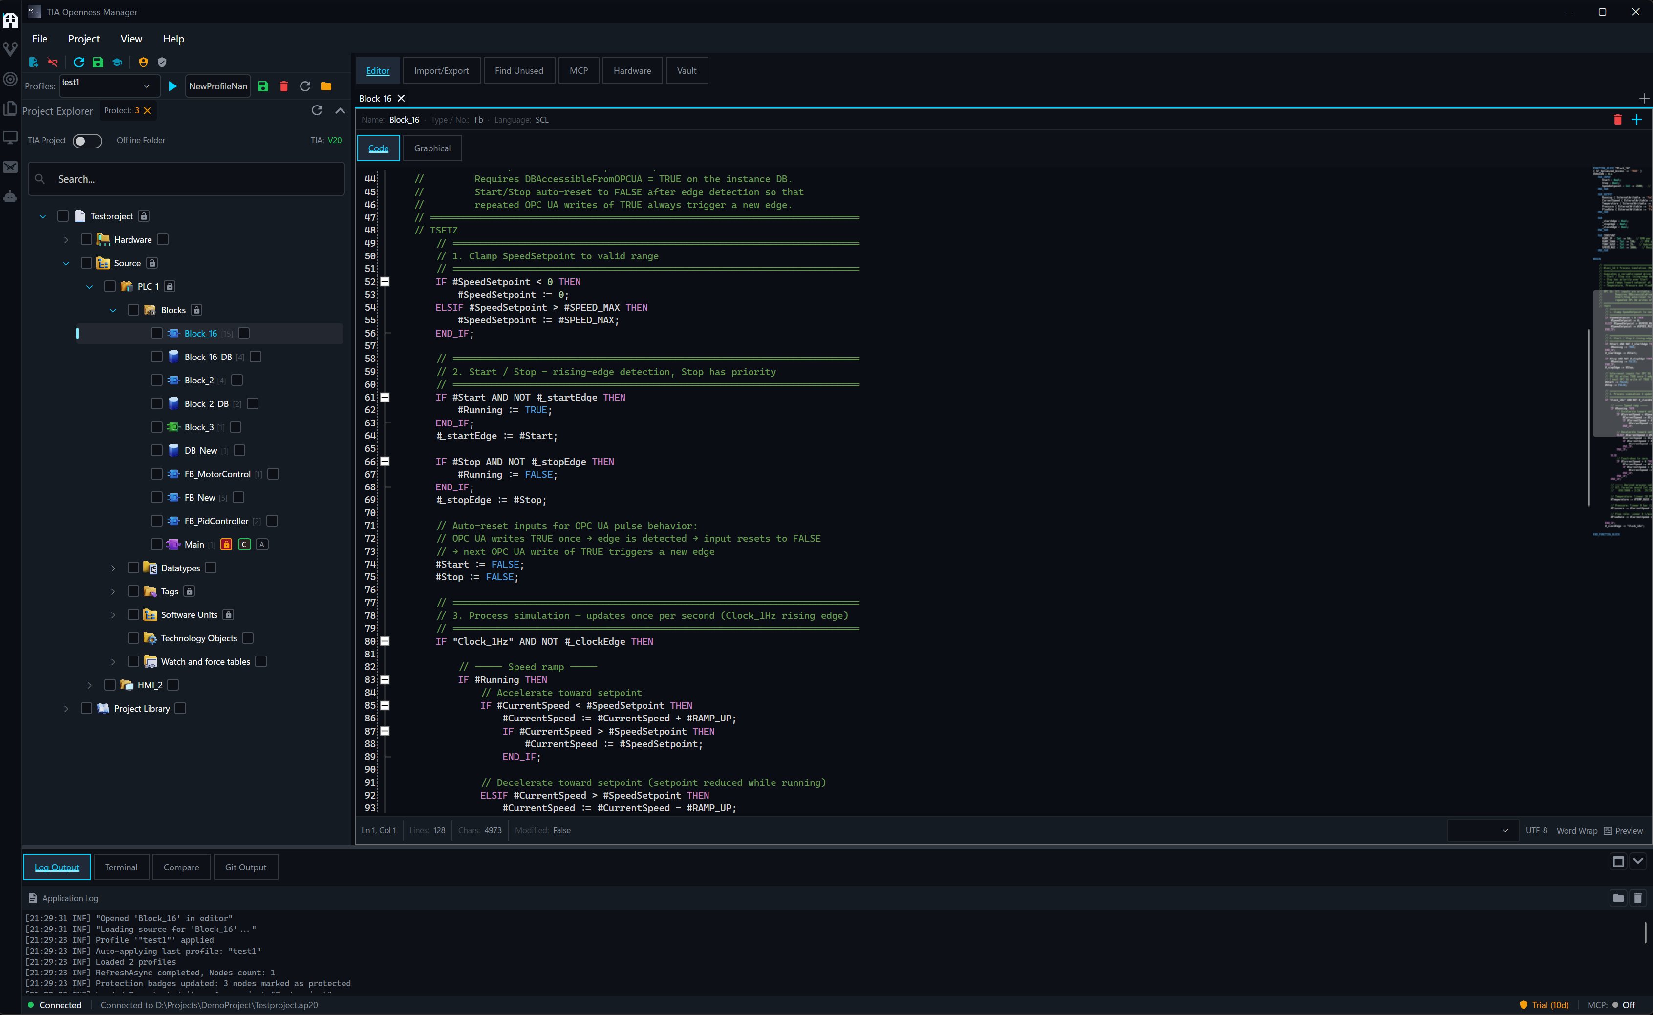Expand the Software Units tree node
Viewport: 1653px width, 1015px height.
click(113, 614)
